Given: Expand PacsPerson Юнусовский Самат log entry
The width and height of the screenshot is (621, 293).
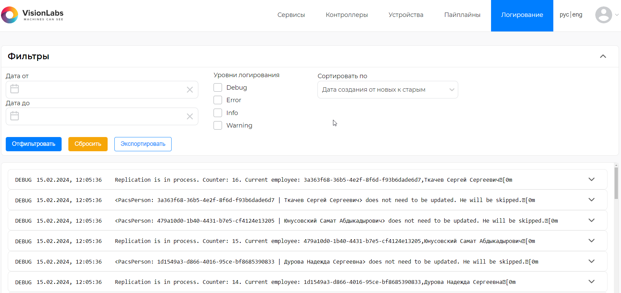Looking at the screenshot, I should click(592, 220).
